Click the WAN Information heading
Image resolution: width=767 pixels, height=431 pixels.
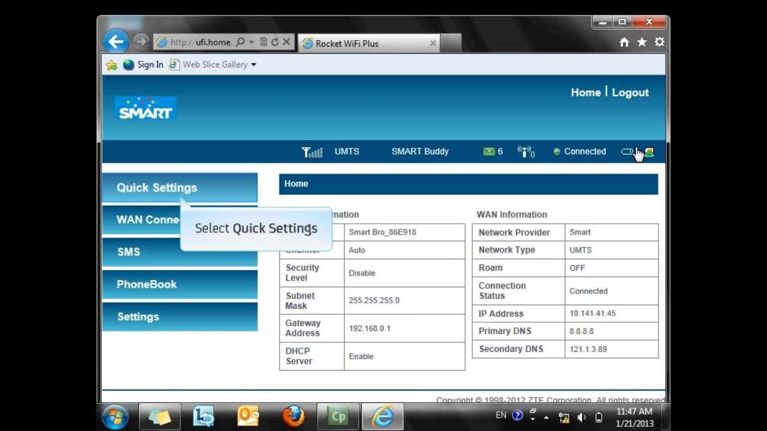[x=512, y=214]
